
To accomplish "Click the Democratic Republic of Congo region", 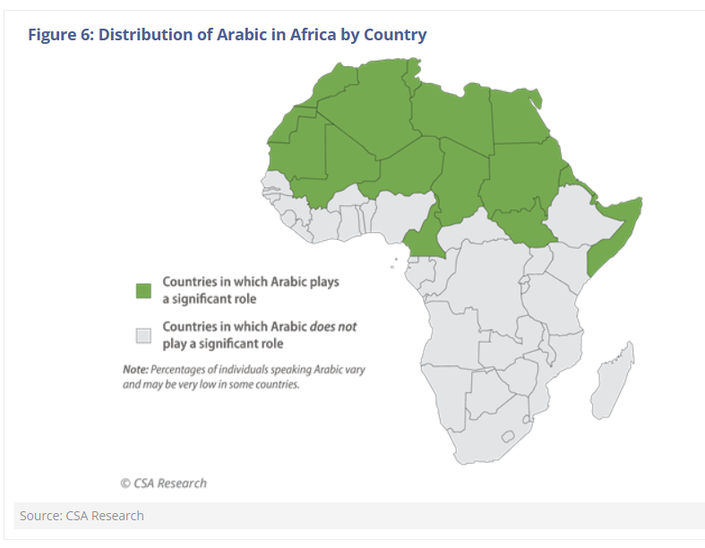I will [490, 283].
